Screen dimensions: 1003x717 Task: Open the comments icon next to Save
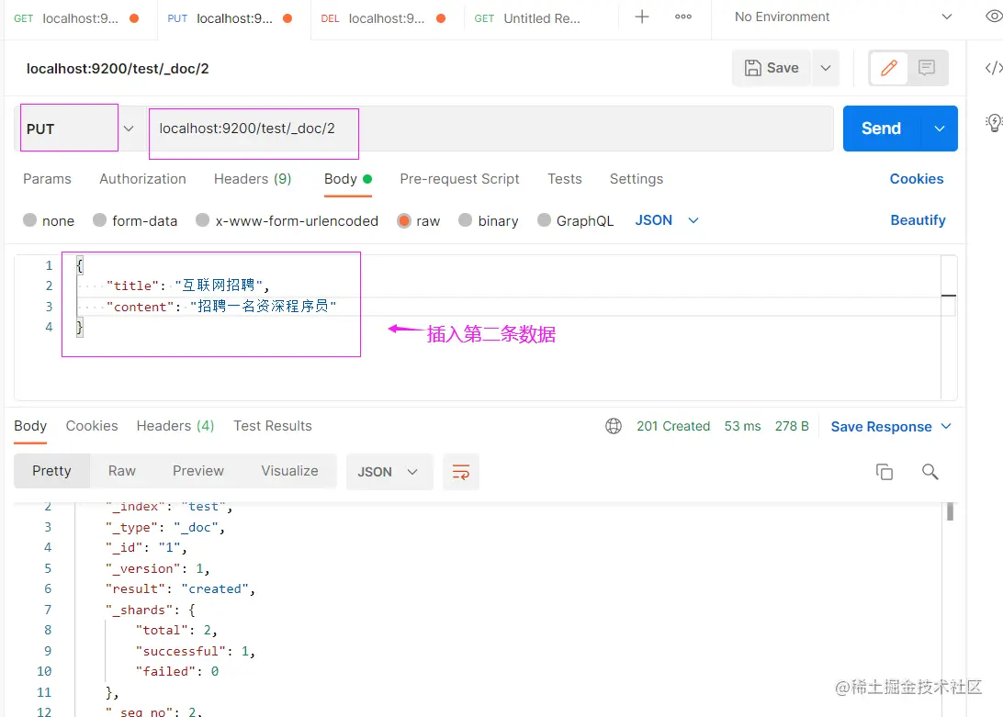(x=926, y=67)
